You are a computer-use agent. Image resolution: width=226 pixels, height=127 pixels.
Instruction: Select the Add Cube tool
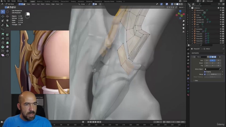tap(3, 30)
